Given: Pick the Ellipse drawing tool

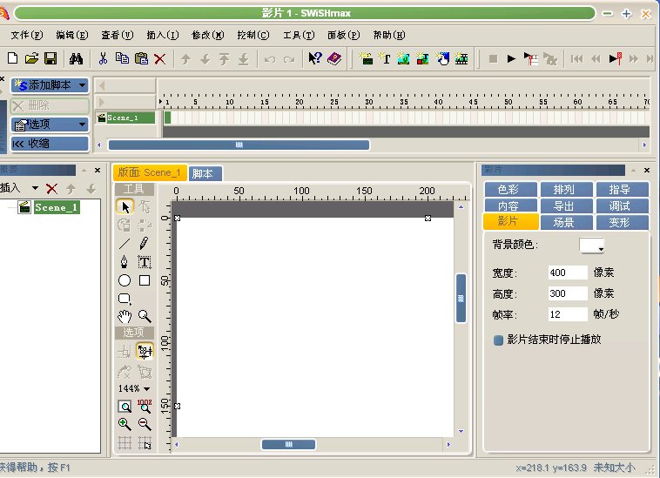Looking at the screenshot, I should tap(125, 280).
